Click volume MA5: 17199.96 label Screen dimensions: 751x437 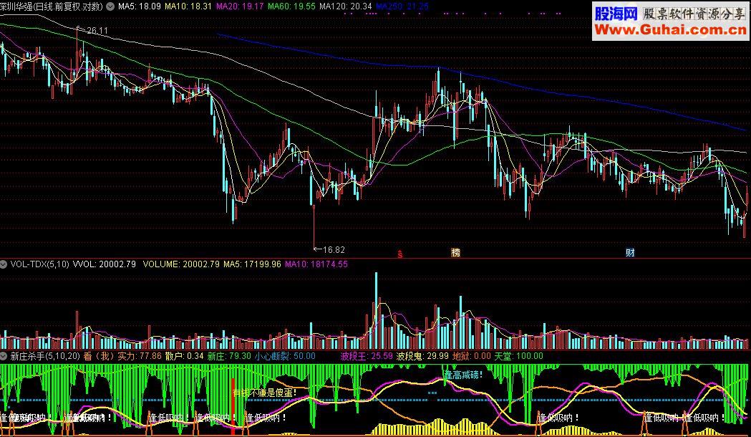tap(252, 264)
